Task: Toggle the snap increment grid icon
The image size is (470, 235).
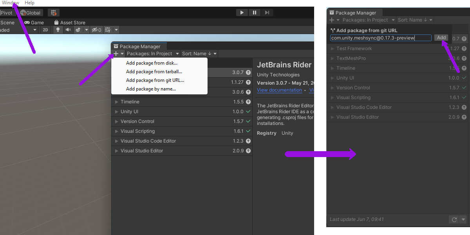Action: pos(54,13)
